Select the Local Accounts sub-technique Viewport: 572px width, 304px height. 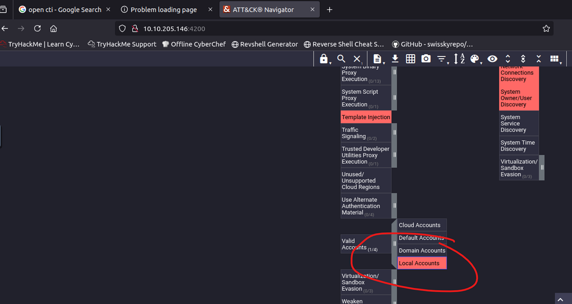click(x=422, y=263)
